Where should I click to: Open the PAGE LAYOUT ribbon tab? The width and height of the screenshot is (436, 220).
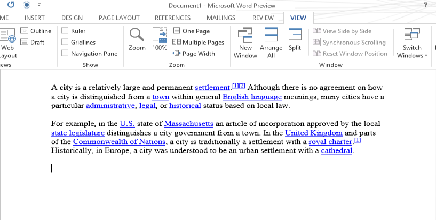pos(119,18)
